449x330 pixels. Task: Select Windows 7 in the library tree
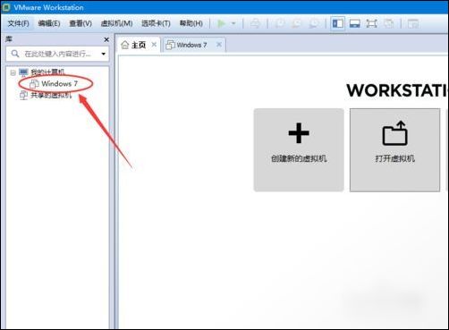click(59, 84)
